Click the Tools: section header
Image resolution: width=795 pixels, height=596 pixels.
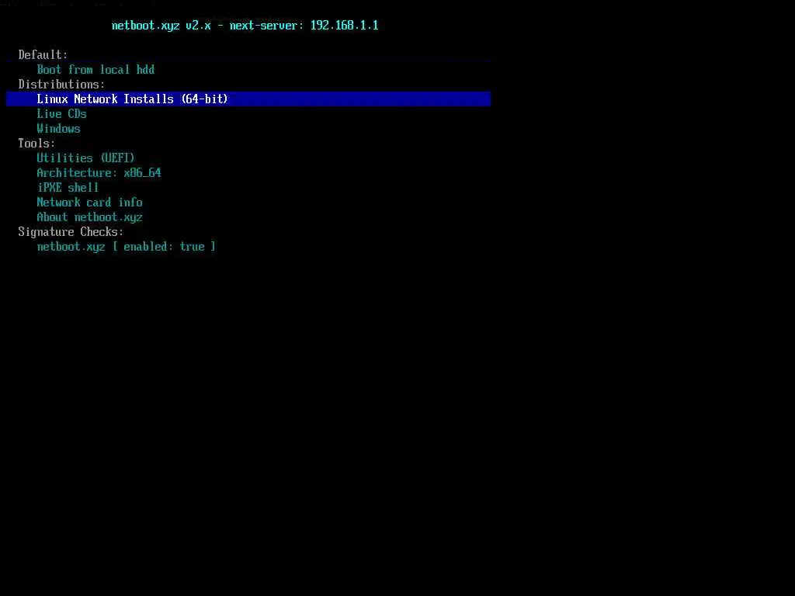tap(36, 144)
